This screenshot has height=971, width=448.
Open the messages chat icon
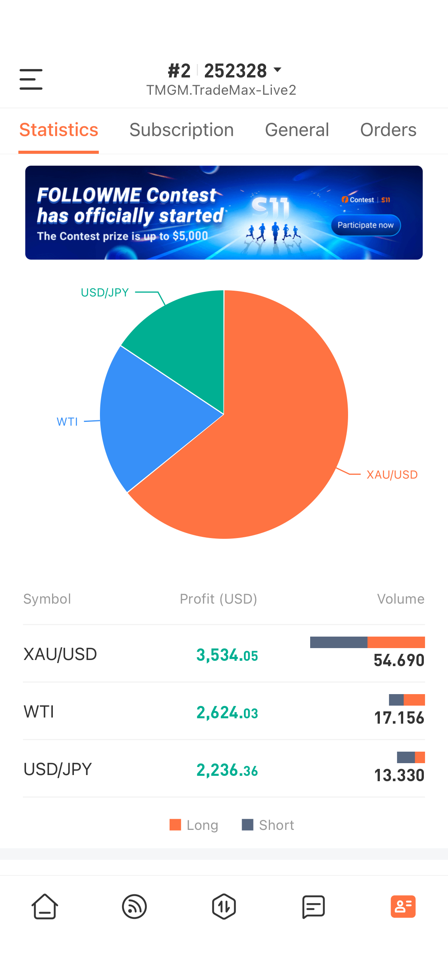(x=314, y=907)
